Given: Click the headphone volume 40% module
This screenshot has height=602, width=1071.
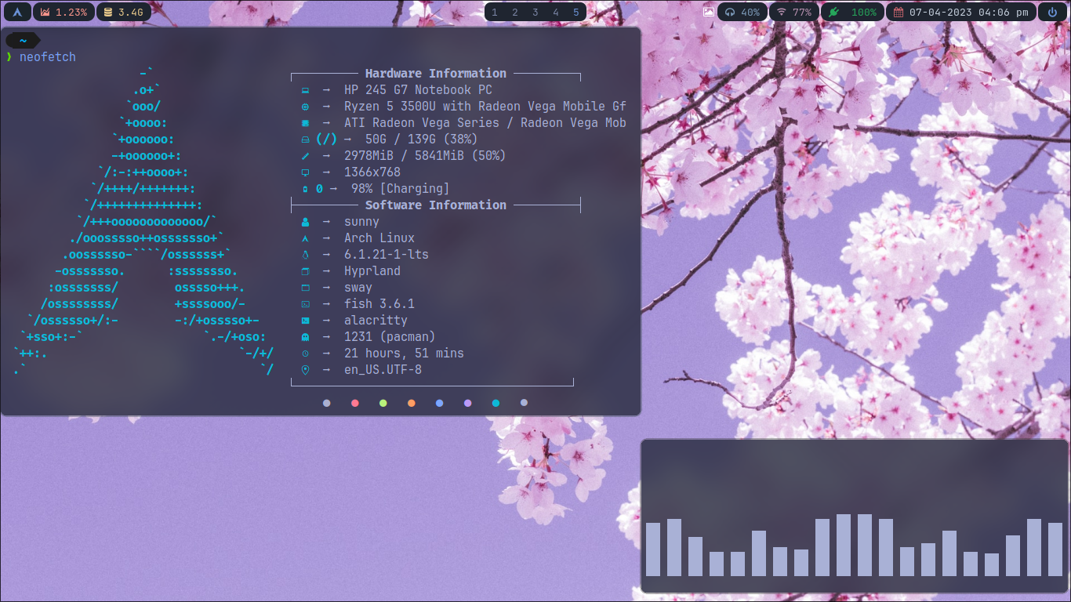Looking at the screenshot, I should [x=742, y=12].
